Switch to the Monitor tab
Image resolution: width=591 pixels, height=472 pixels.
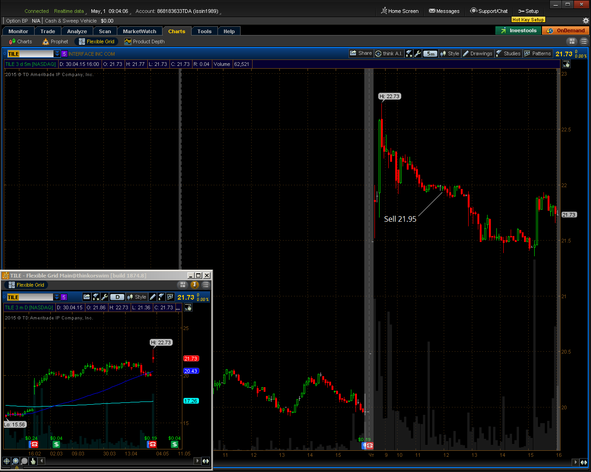click(18, 31)
